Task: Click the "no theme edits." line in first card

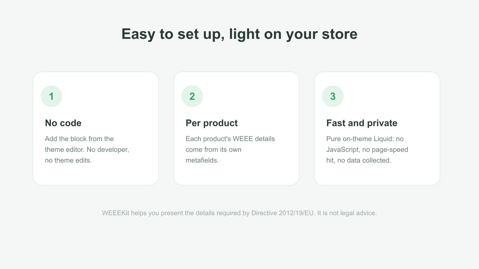Action: tap(68, 160)
